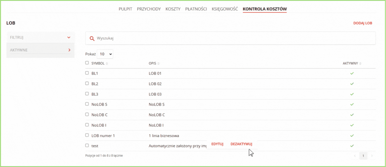Click the description LOB 03
Viewport: 386px width, 167px height.
[x=155, y=94]
